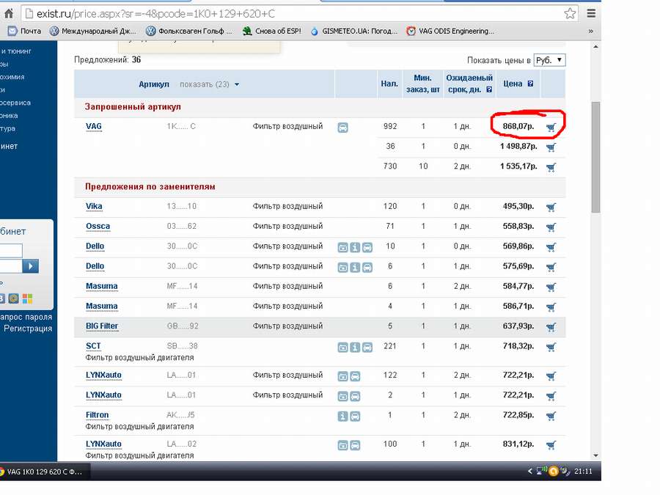
Task: Open info icon in Dello 569,86р. row
Action: (x=355, y=247)
